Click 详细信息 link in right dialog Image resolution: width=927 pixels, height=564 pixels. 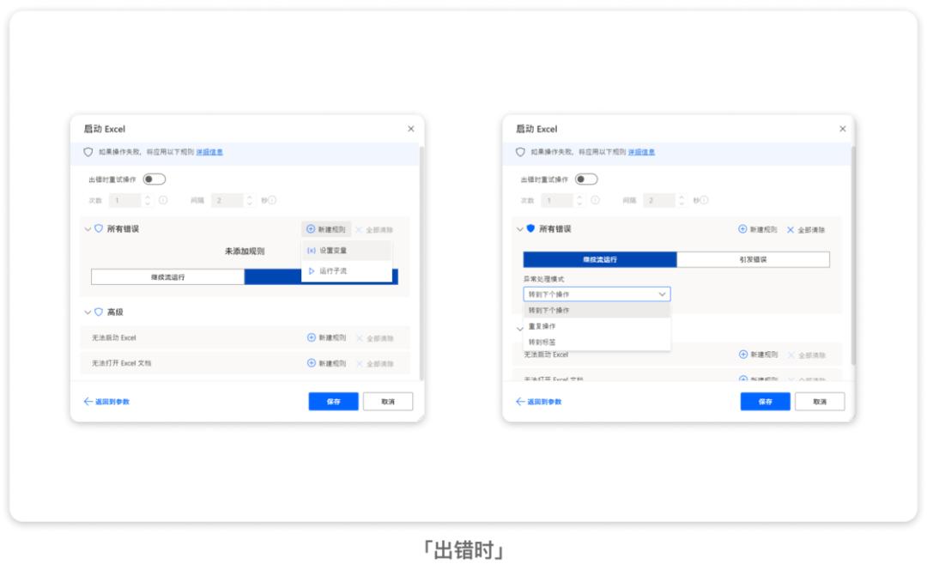pyautogui.click(x=641, y=152)
